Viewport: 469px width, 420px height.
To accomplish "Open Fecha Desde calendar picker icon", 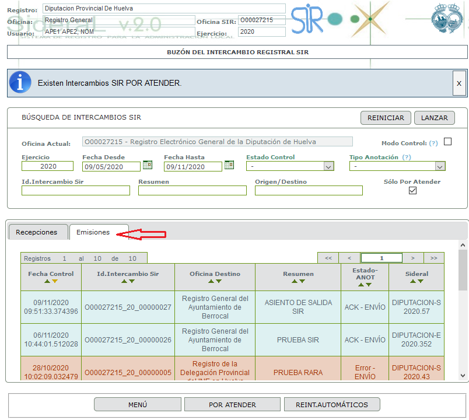I will pyautogui.click(x=148, y=164).
